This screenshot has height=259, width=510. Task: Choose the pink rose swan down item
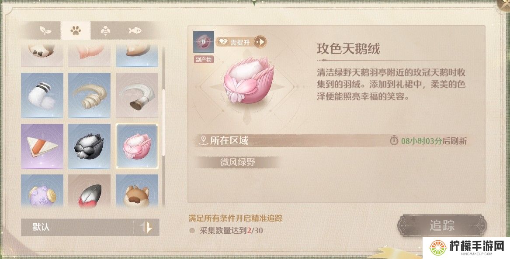click(137, 147)
